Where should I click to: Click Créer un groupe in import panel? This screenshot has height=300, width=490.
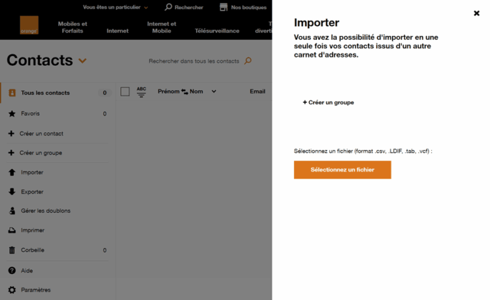coord(329,102)
